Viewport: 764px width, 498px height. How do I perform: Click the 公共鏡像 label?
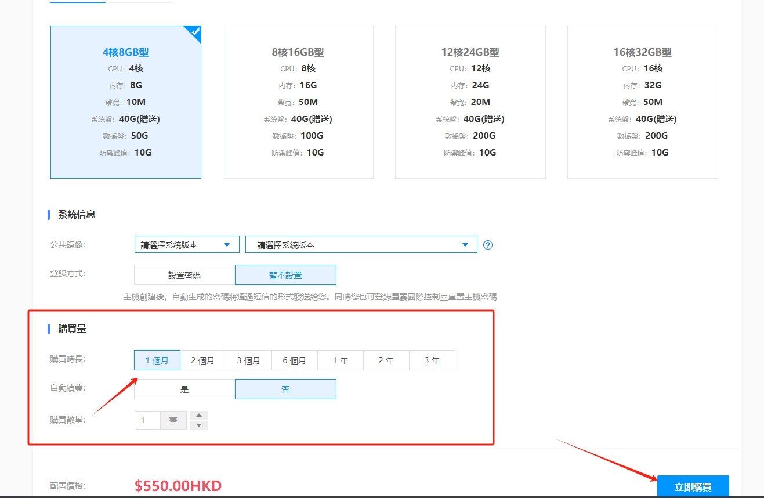point(68,244)
